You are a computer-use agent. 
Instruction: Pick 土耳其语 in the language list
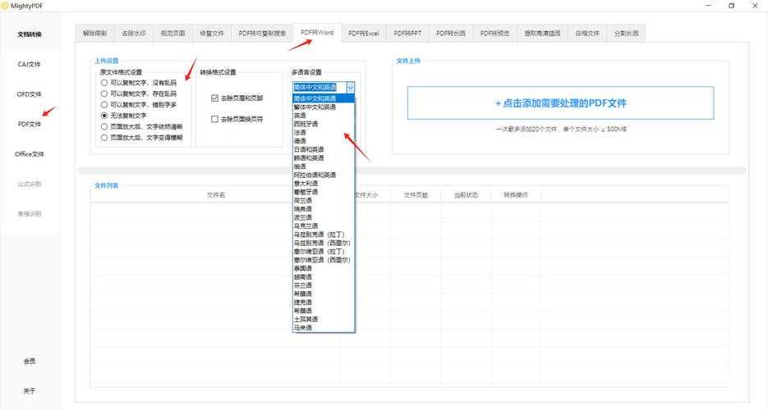click(324, 319)
